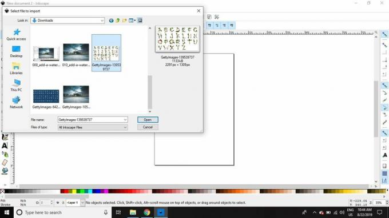
Task: Select the Eraser tool
Action: (x=5, y=163)
